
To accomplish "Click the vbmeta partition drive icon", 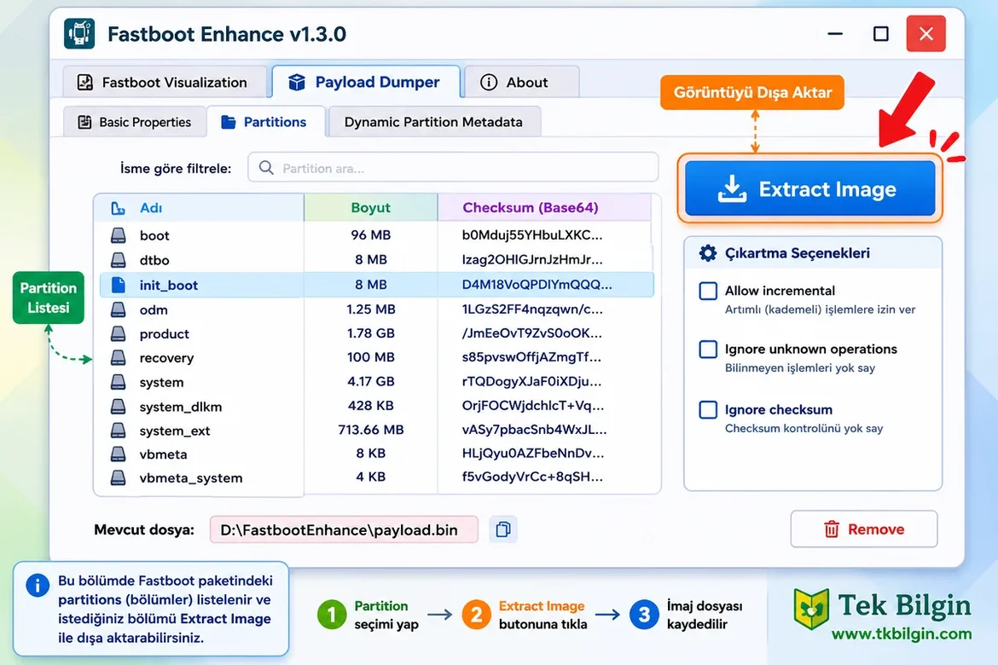I will click(x=119, y=454).
